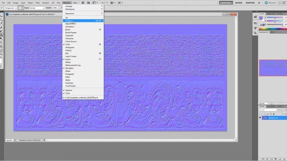287x161 pixels.
Task: Switch to the DESIGN workspace
Action: 239,3
